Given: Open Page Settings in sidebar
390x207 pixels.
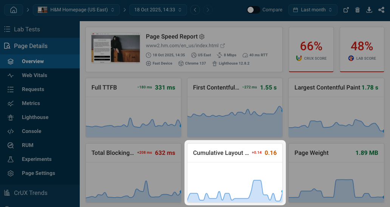Looking at the screenshot, I should (x=40, y=173).
